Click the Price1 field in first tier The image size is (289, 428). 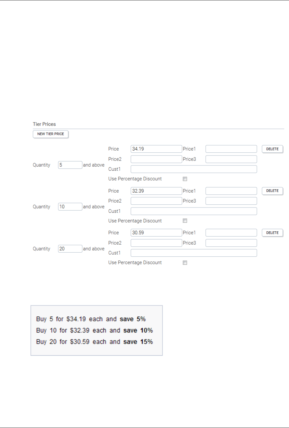(231, 149)
